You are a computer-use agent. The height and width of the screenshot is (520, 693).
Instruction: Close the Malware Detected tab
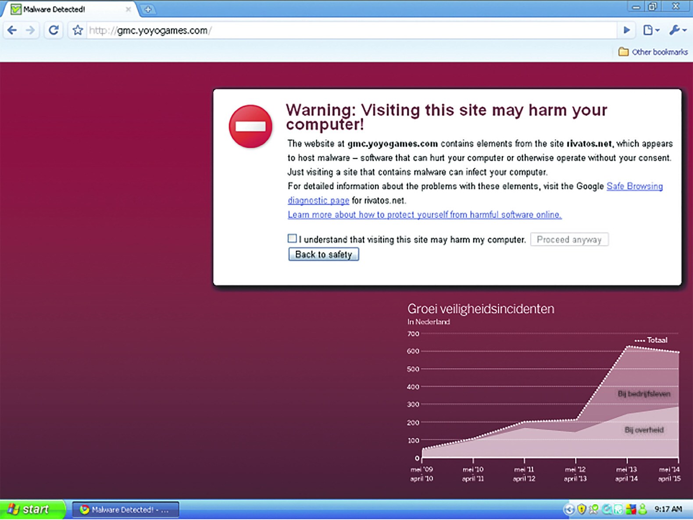click(128, 9)
